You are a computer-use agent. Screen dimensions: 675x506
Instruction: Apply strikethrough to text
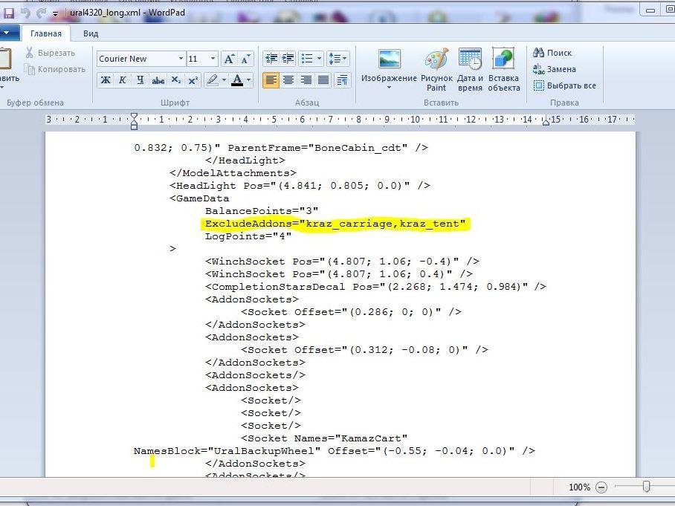pyautogui.click(x=158, y=80)
